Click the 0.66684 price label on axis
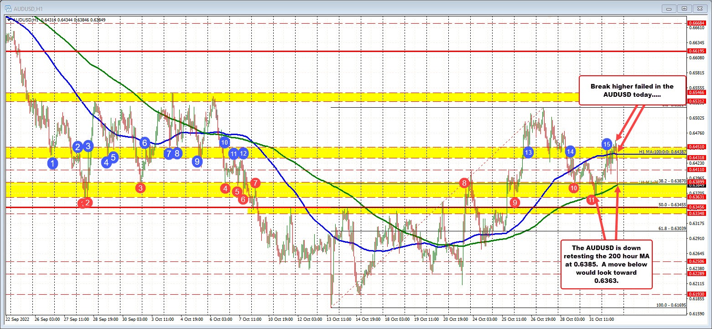The height and width of the screenshot is (329, 712). [696, 23]
